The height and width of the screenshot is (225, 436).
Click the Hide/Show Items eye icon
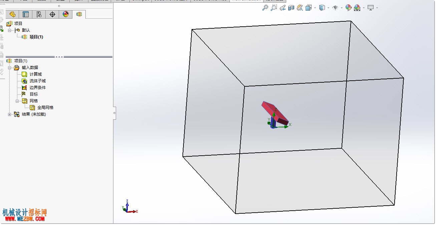pyautogui.click(x=335, y=8)
